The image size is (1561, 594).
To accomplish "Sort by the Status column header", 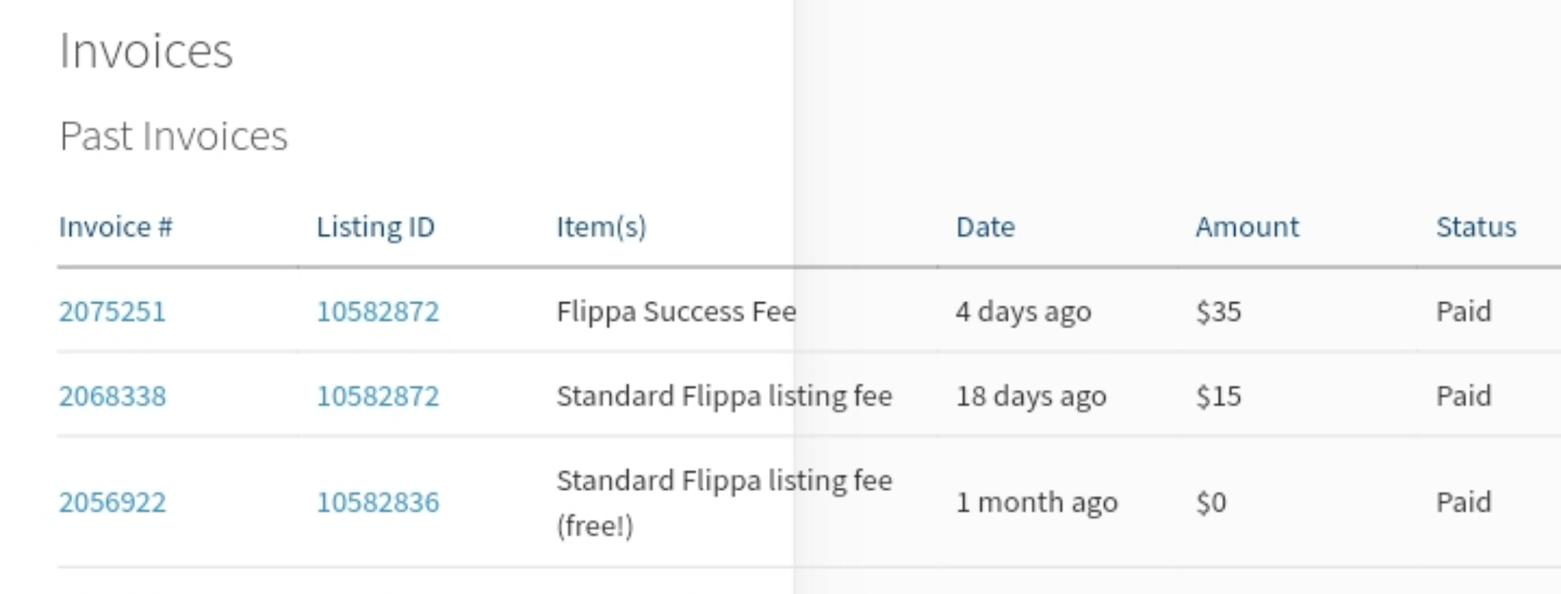I will click(x=1476, y=227).
